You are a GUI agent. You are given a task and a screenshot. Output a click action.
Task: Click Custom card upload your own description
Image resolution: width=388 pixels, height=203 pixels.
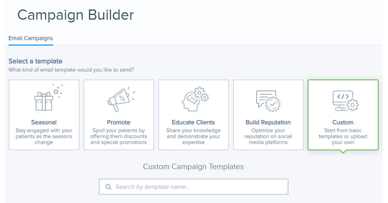343,136
